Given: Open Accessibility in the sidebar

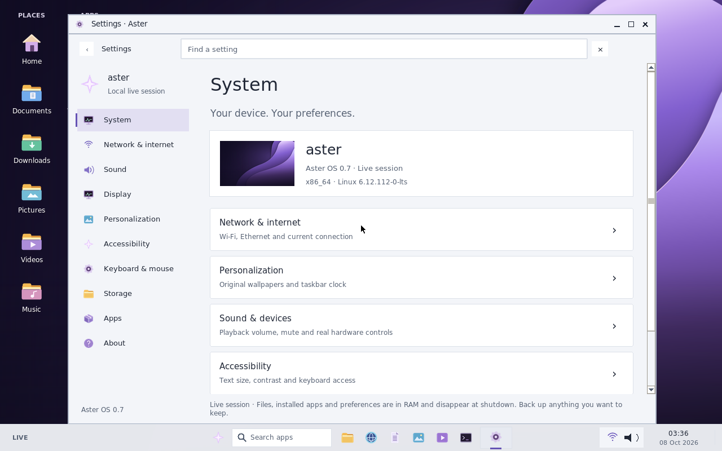Looking at the screenshot, I should click(x=133, y=244).
